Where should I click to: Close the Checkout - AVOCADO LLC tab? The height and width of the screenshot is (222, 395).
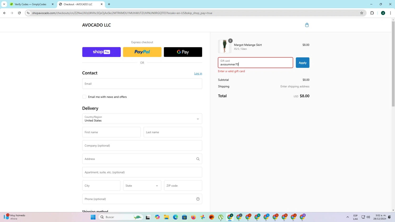pyautogui.click(x=102, y=4)
